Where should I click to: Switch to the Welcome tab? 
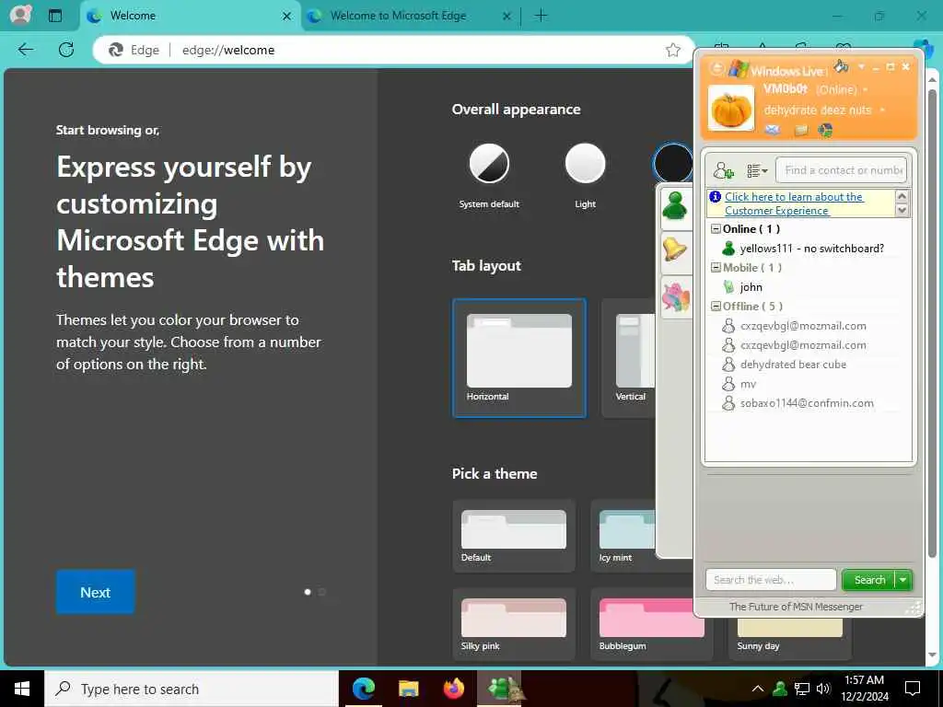click(x=190, y=17)
